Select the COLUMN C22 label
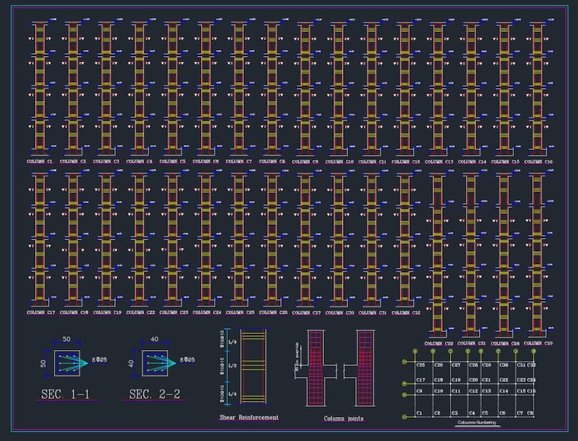The height and width of the screenshot is (441, 578). [140, 312]
